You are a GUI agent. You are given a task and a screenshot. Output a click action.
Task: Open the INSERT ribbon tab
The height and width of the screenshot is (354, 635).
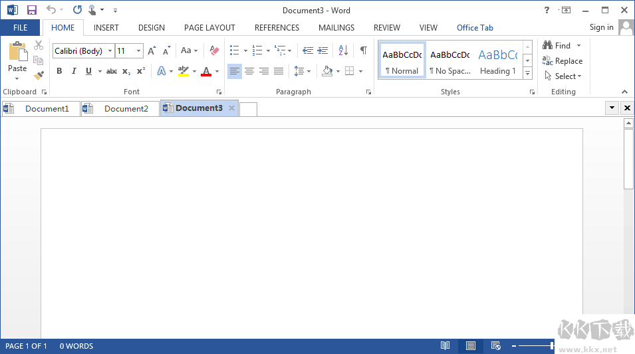[x=106, y=28]
